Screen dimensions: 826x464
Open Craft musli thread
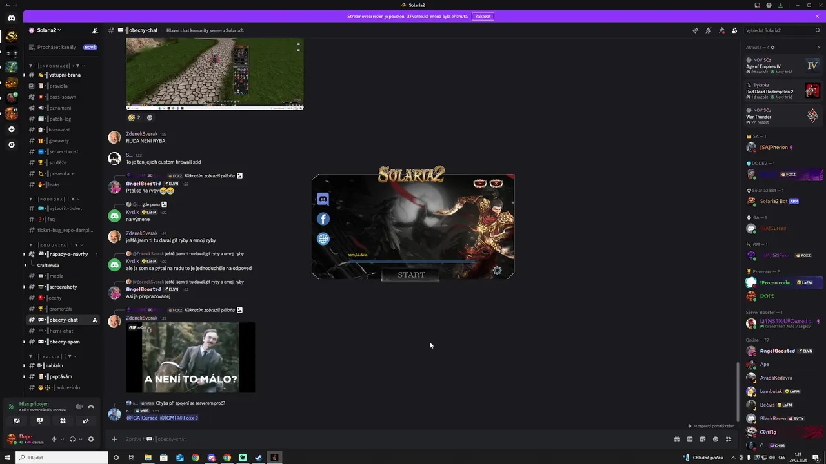coord(48,265)
